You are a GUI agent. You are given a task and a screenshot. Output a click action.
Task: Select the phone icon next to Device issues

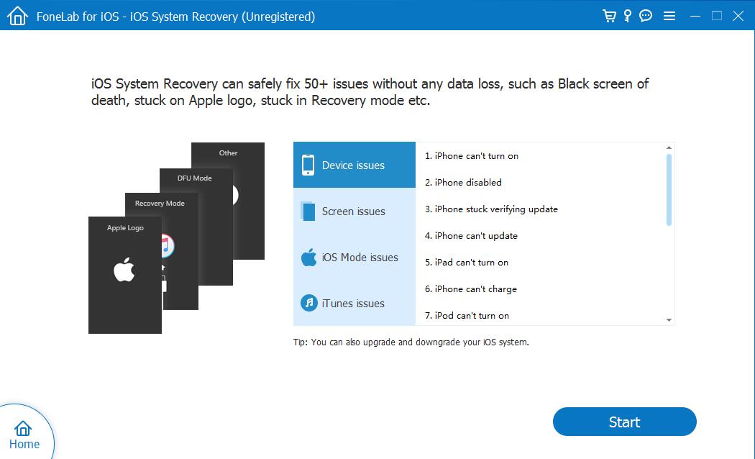(x=309, y=165)
